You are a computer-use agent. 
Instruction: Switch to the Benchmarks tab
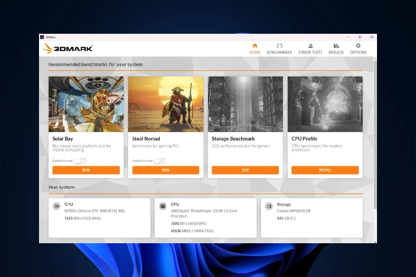tap(279, 49)
